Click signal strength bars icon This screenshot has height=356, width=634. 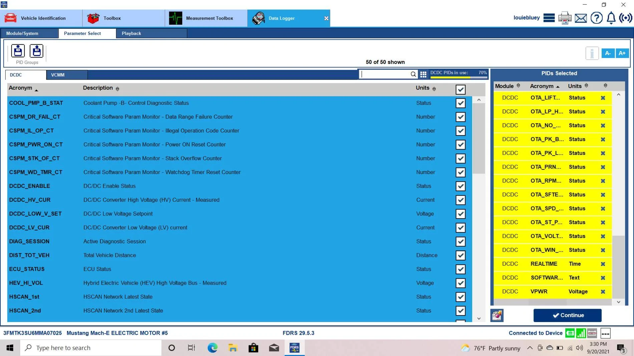pyautogui.click(x=581, y=333)
